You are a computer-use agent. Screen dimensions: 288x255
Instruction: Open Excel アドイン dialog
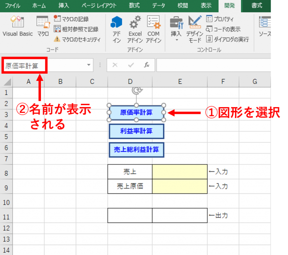(x=135, y=30)
